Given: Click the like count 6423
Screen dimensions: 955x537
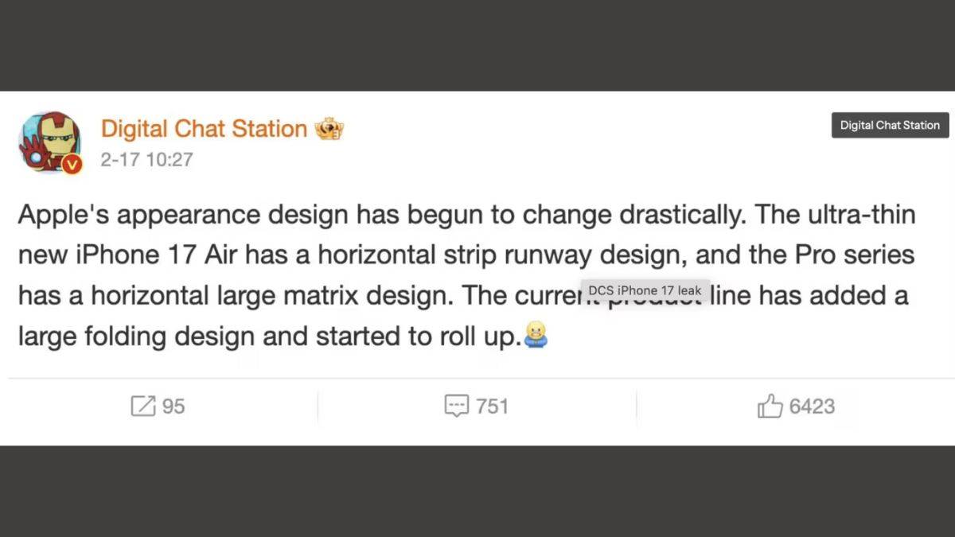Looking at the screenshot, I should tap(812, 407).
